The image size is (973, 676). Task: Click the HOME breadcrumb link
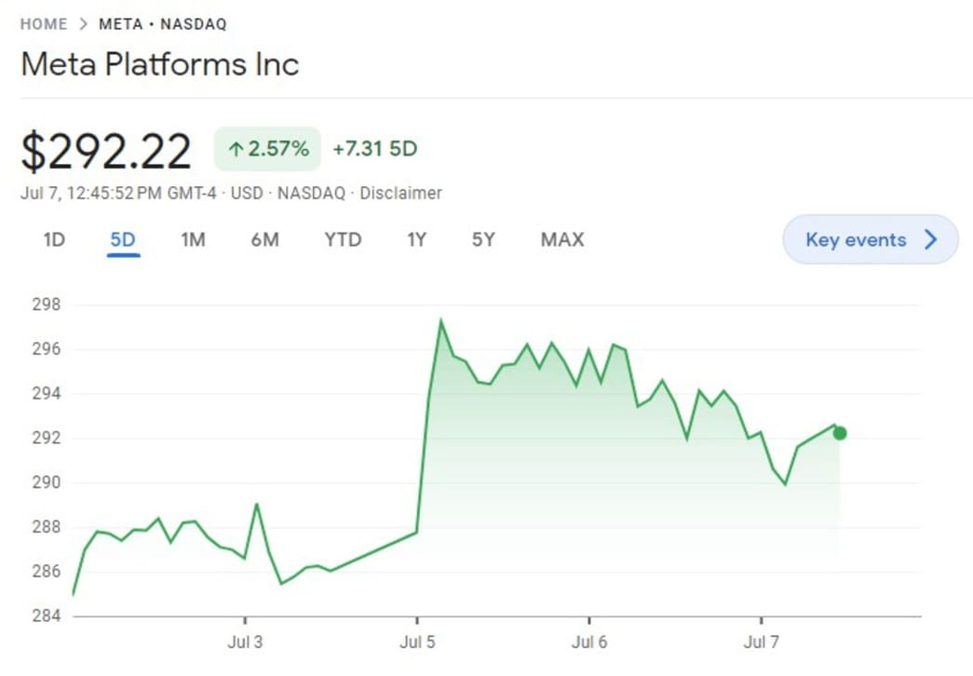click(x=44, y=24)
